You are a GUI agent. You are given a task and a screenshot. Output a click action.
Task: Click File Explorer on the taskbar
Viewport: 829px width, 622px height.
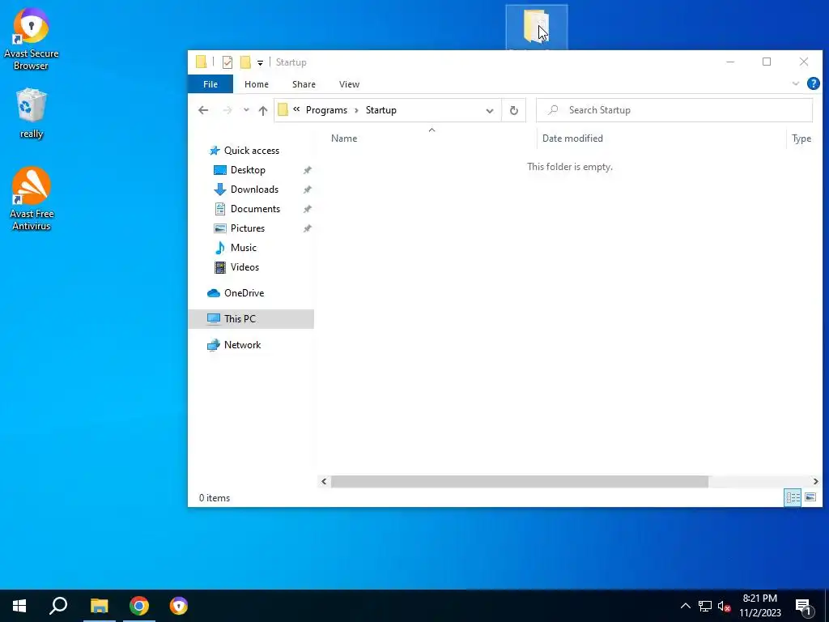(99, 606)
